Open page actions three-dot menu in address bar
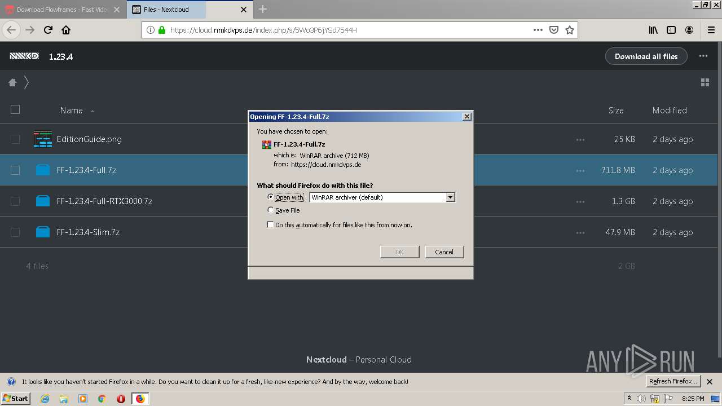 coord(538,30)
